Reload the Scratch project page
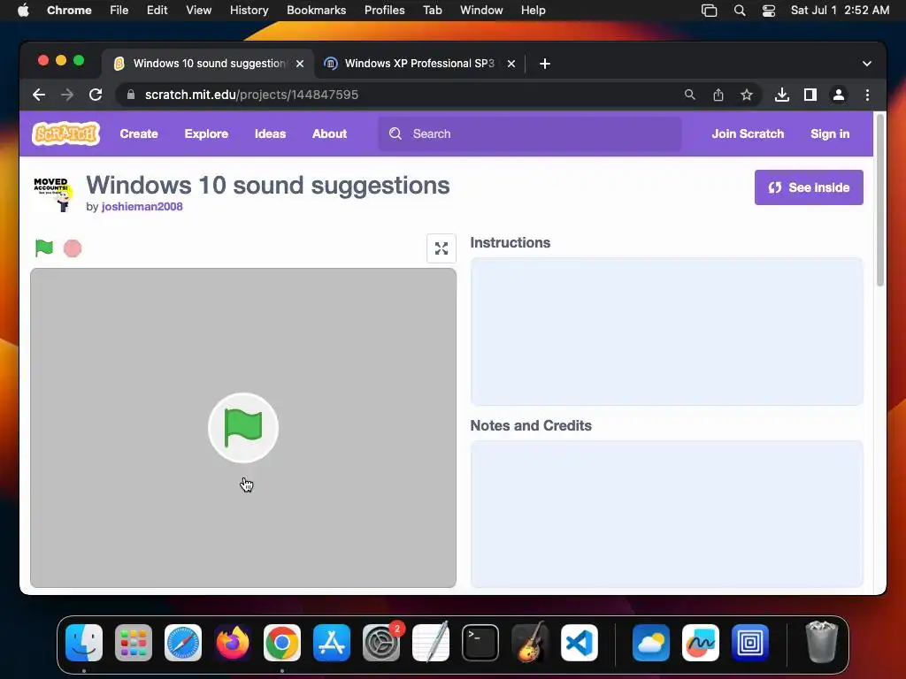The image size is (906, 679). click(96, 95)
